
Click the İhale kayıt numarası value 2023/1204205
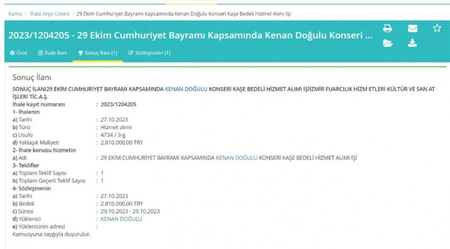[119, 104]
